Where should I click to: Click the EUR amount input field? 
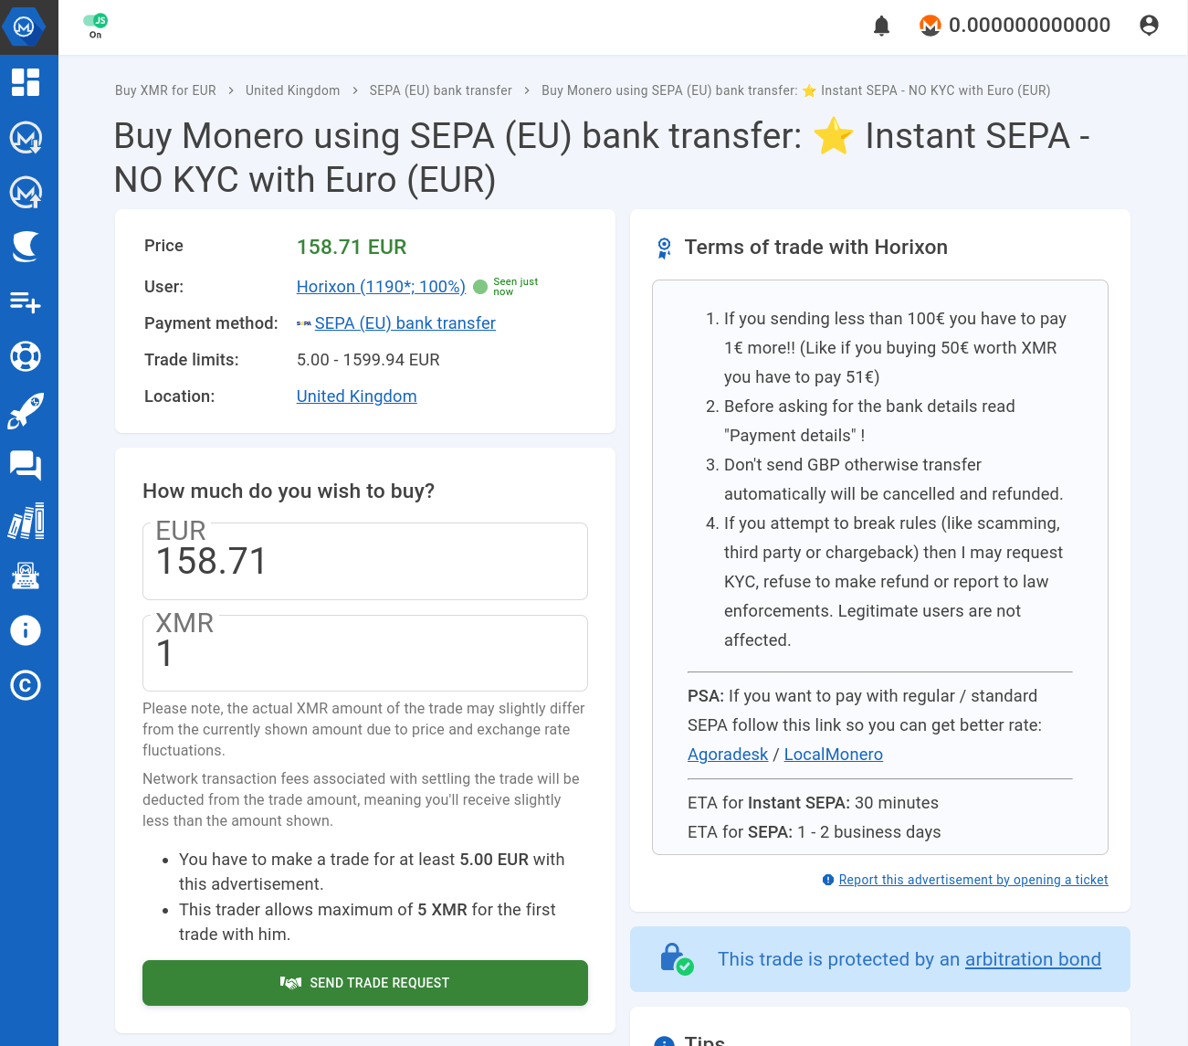(x=365, y=562)
